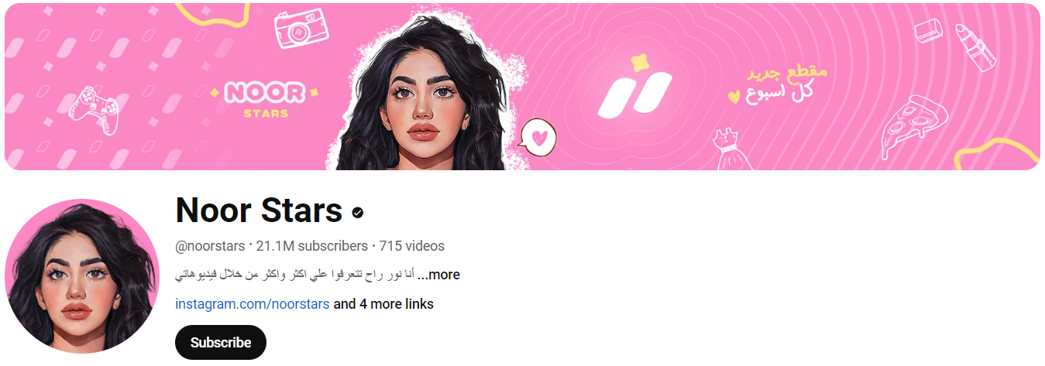Click the NOOR STARS logo text in banner
The image size is (1045, 366).
coord(266,99)
